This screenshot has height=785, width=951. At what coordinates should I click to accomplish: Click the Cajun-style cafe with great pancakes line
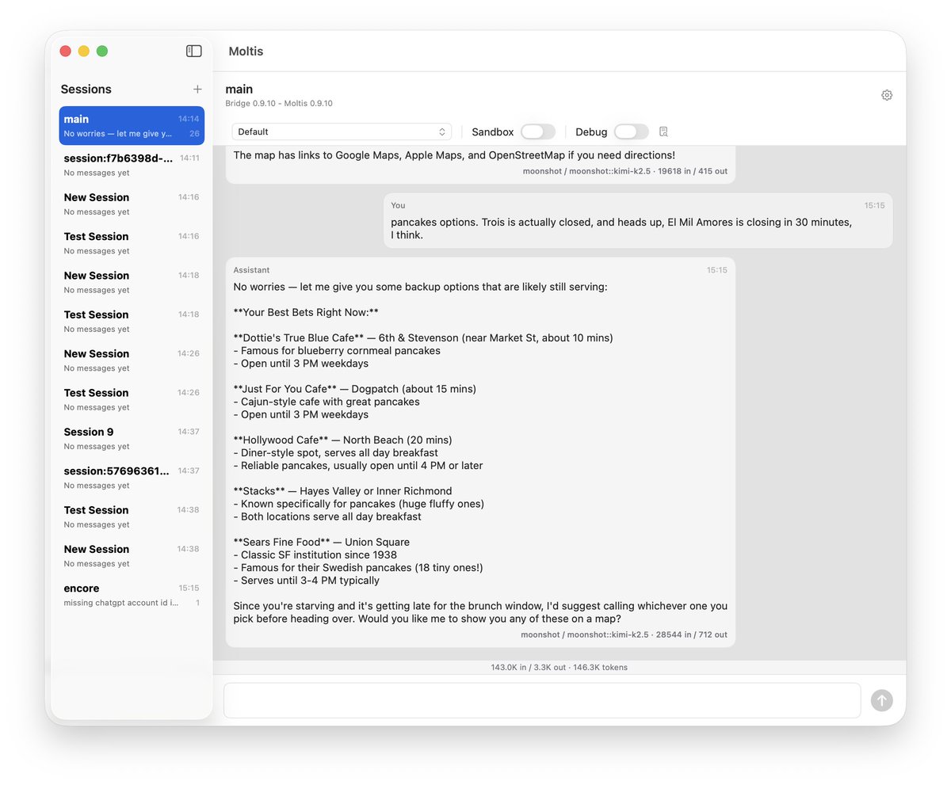(x=327, y=402)
